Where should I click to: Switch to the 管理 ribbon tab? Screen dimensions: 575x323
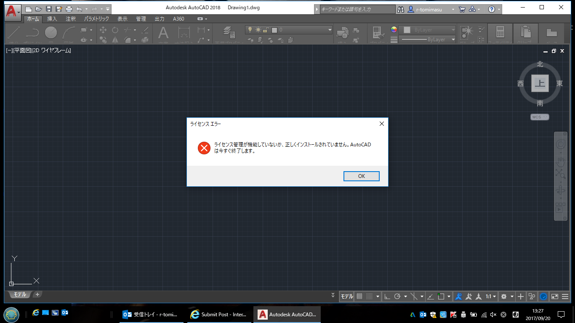click(141, 19)
